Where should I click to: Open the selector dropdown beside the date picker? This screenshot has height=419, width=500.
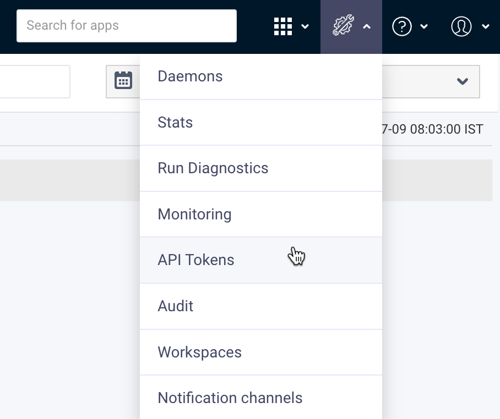click(461, 80)
